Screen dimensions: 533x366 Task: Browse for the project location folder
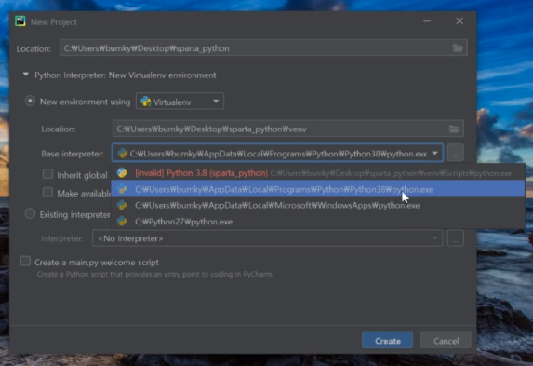pyautogui.click(x=458, y=48)
